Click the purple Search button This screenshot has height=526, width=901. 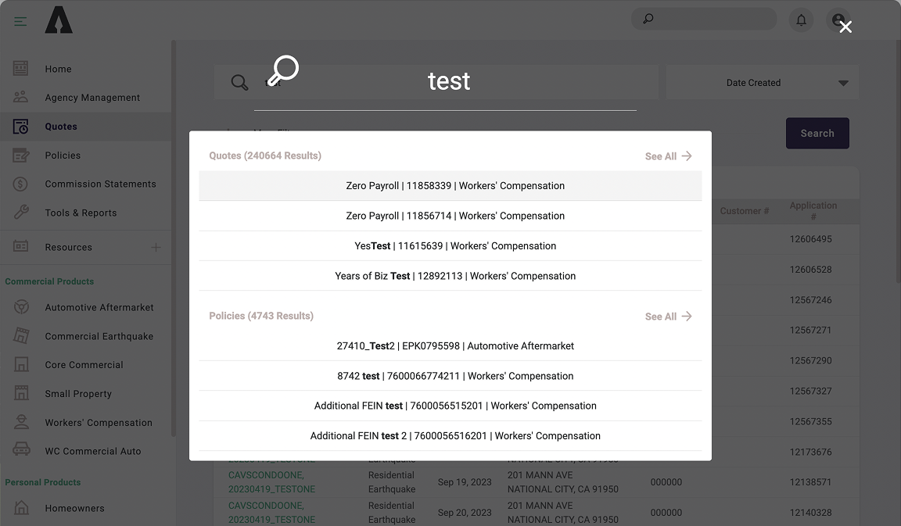click(x=817, y=133)
